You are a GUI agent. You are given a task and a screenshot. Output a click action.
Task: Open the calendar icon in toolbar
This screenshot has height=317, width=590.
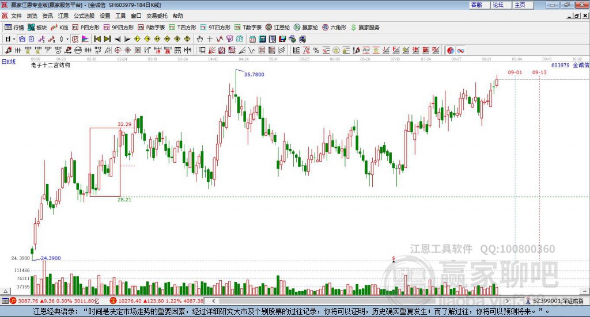[252, 39]
